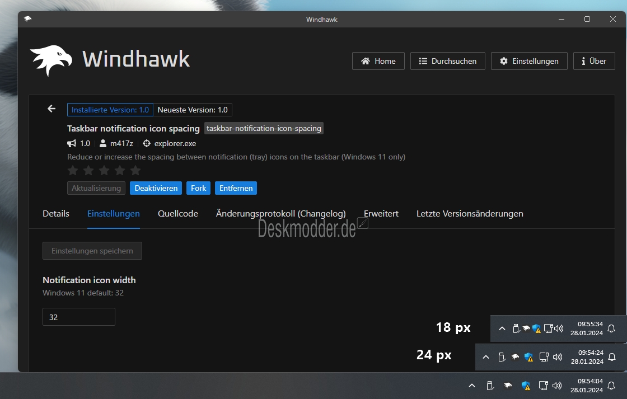This screenshot has width=627, height=399.
Task: Open Durchsuchen to browse mods
Action: point(447,61)
